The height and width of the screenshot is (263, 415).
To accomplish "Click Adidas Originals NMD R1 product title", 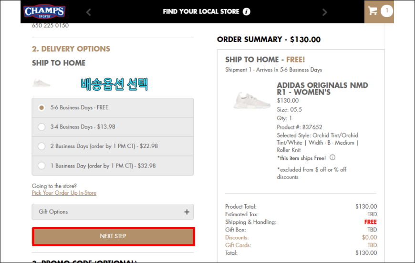I will pyautogui.click(x=322, y=88).
